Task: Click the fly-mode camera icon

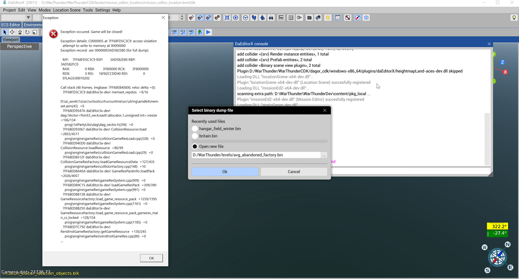Action: pyautogui.click(x=245, y=18)
